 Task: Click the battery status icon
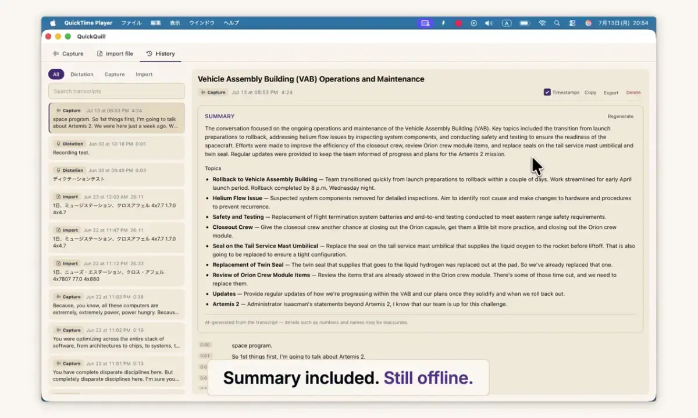pos(525,23)
